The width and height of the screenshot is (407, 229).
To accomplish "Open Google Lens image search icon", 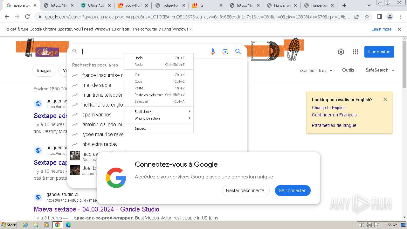I will tap(225, 52).
